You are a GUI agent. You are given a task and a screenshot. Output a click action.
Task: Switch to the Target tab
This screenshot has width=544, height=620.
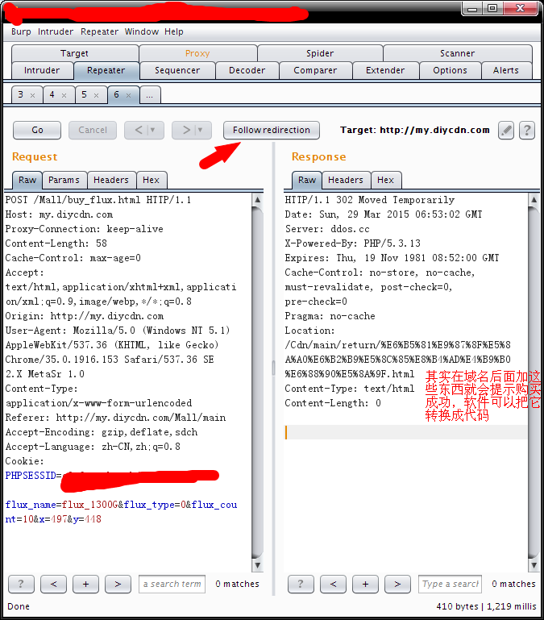point(75,53)
